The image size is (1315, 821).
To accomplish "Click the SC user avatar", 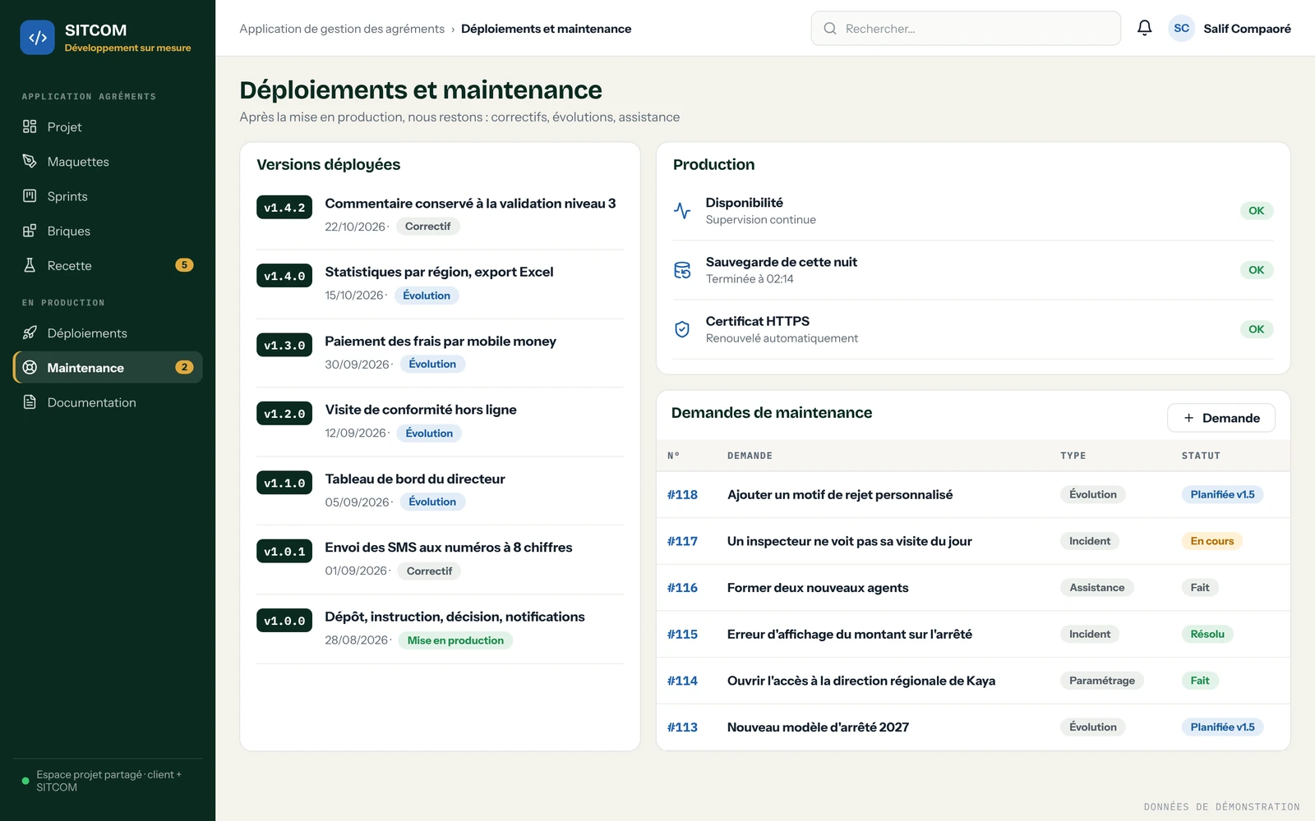I will tap(1181, 28).
